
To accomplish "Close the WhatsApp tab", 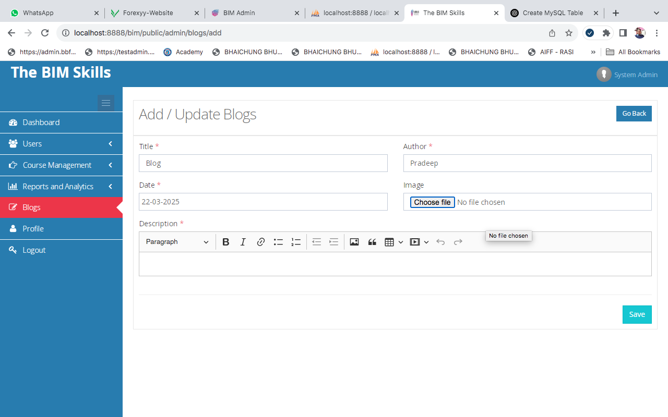I will (96, 13).
